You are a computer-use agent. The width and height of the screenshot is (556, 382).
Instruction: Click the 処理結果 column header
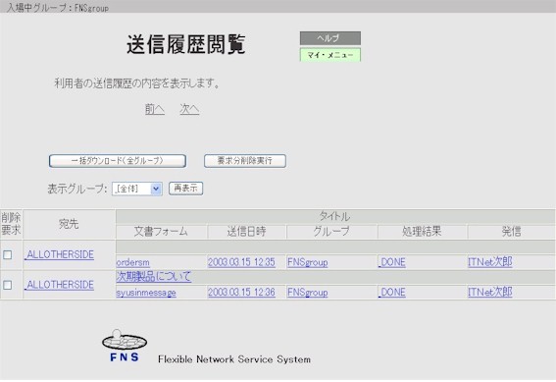point(422,232)
